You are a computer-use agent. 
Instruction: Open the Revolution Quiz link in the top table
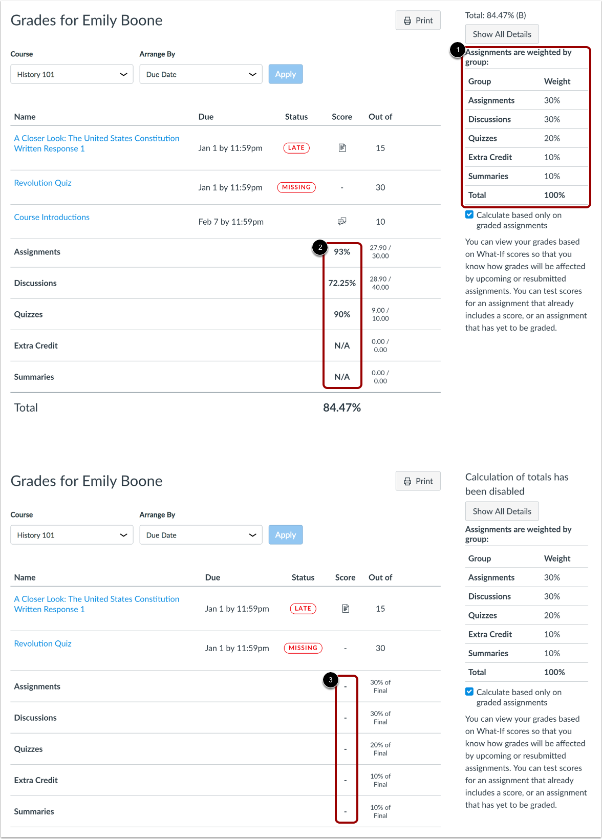tap(43, 183)
